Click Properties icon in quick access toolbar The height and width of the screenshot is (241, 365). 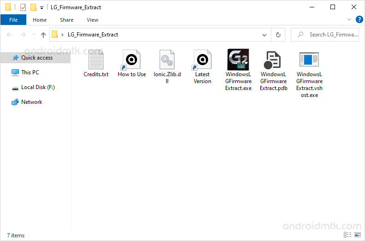pos(23,7)
